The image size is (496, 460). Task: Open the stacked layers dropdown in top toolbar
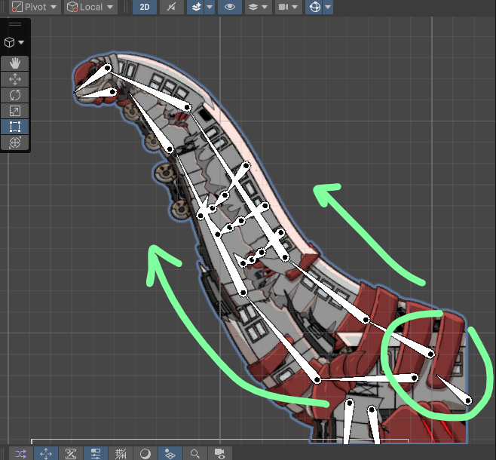[x=259, y=7]
